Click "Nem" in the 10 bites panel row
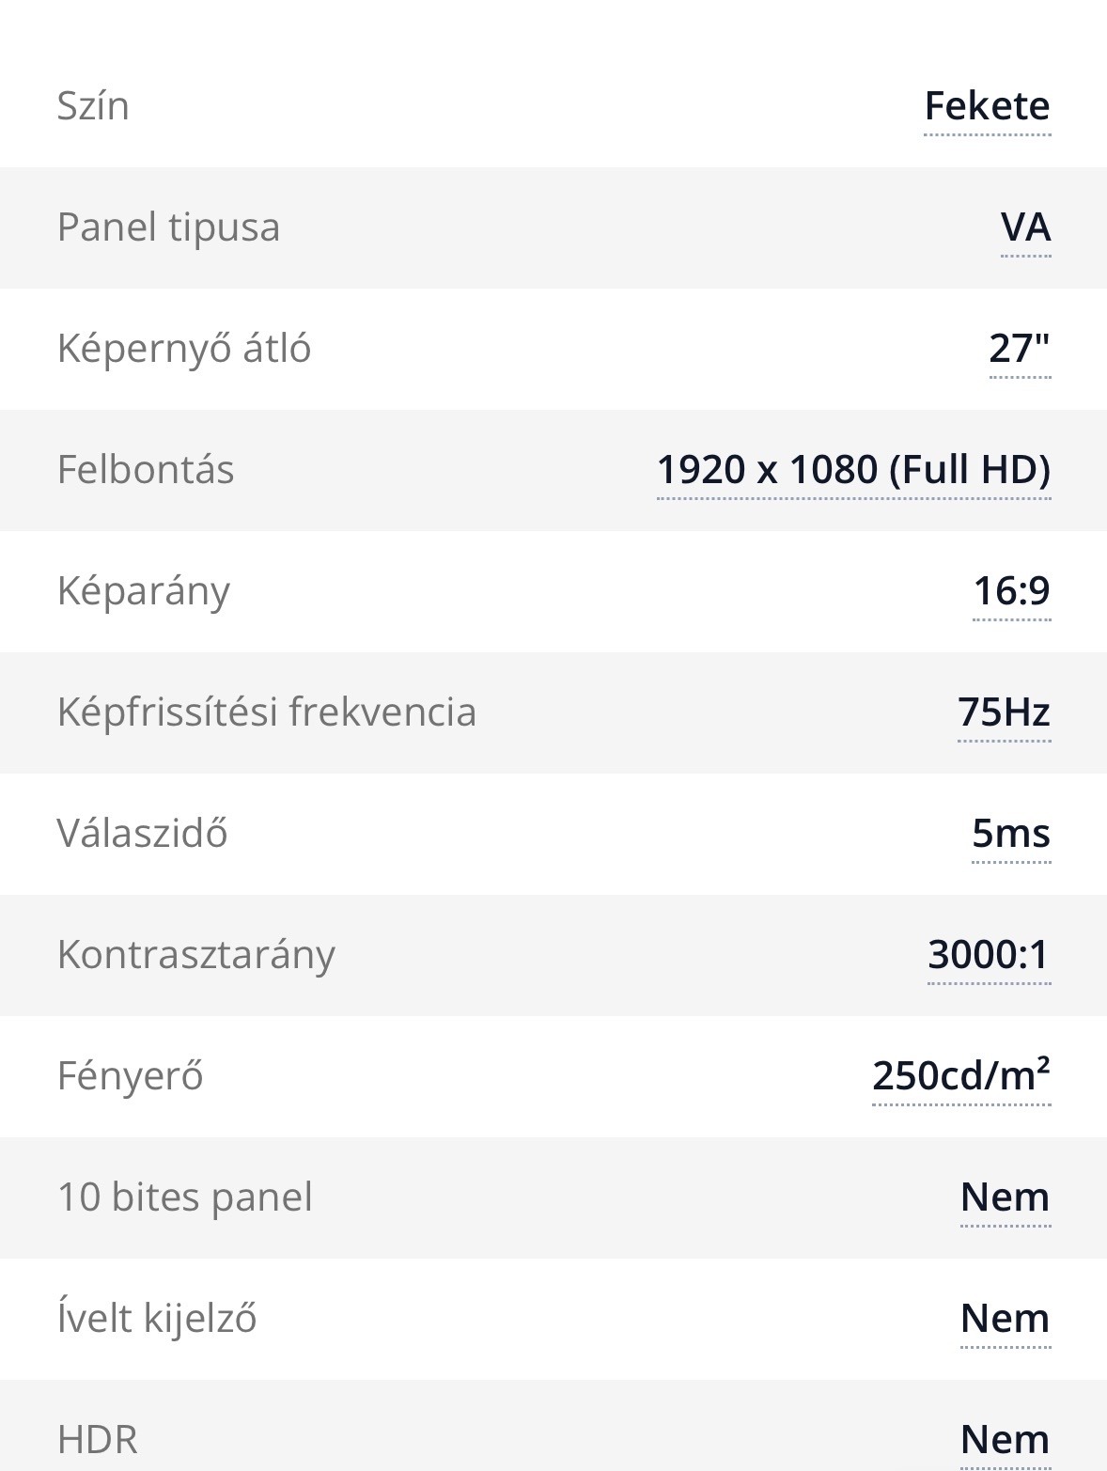The image size is (1107, 1471). (x=1005, y=1197)
